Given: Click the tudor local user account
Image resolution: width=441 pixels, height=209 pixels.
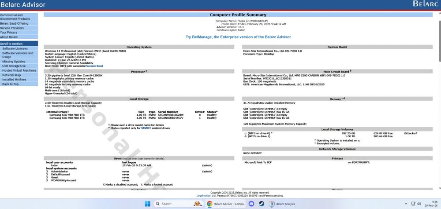Looking at the screenshot, I should [x=55, y=165].
